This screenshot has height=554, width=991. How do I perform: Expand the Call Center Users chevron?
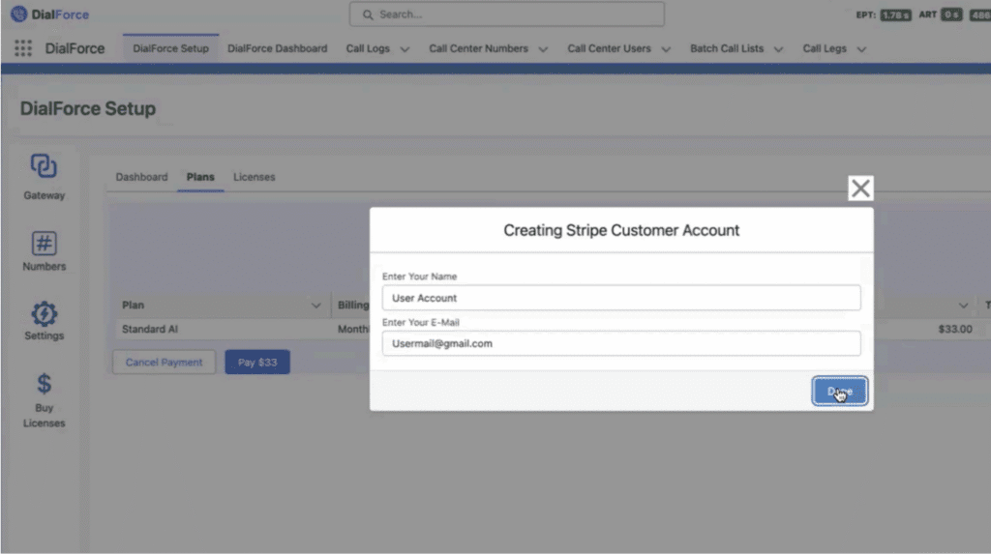666,49
